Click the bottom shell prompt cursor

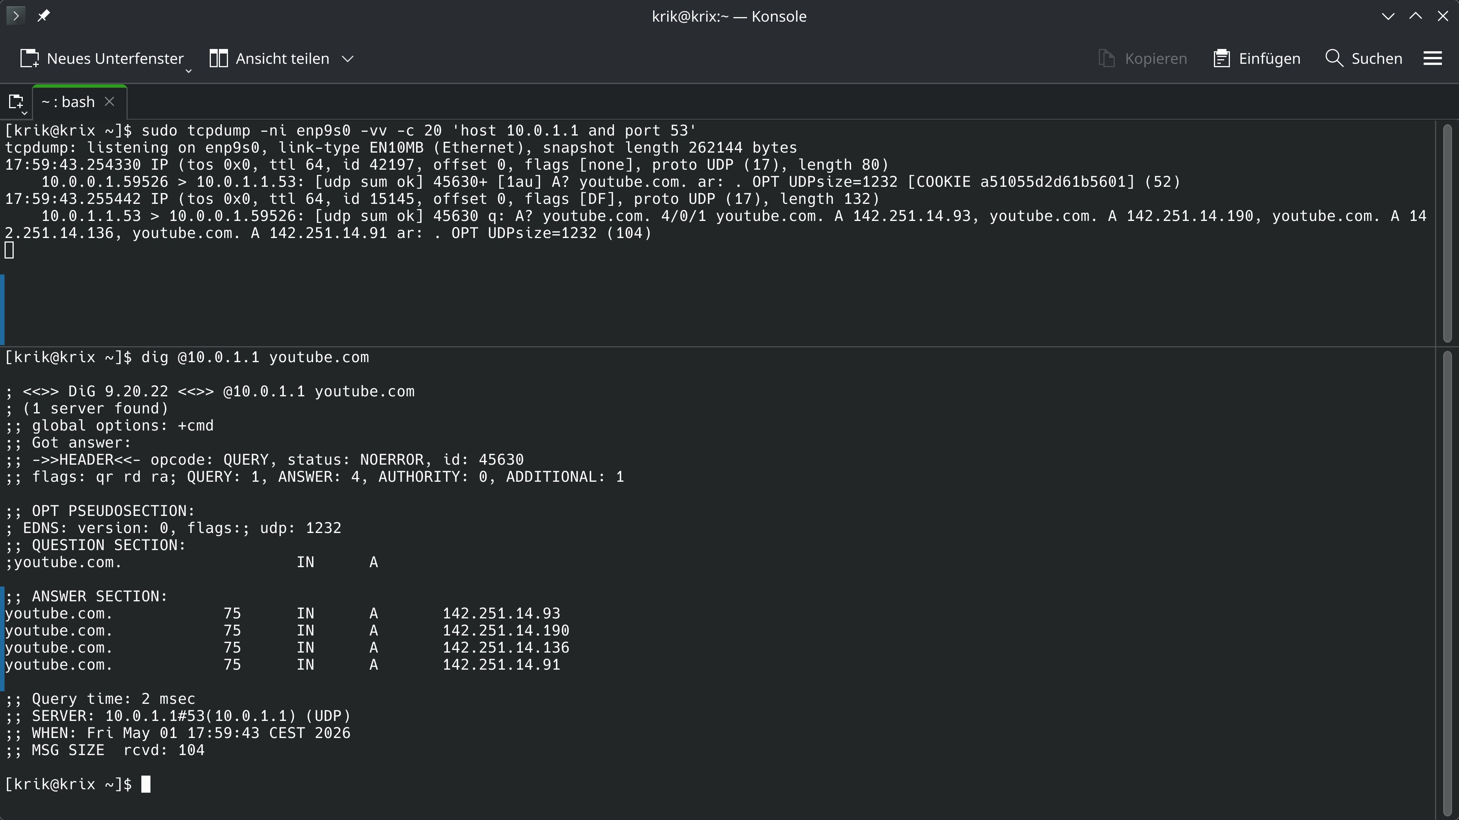(146, 784)
